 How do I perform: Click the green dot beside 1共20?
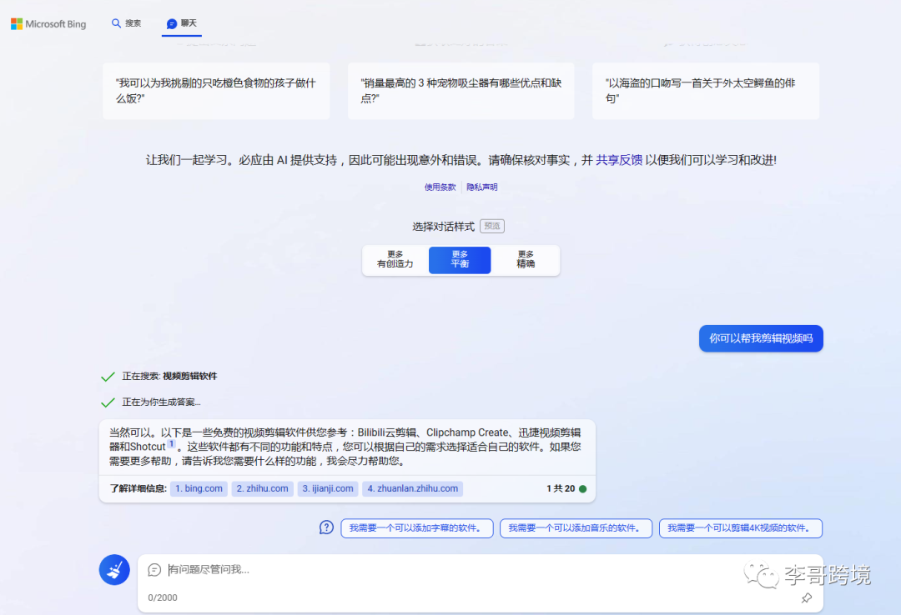pyautogui.click(x=582, y=488)
